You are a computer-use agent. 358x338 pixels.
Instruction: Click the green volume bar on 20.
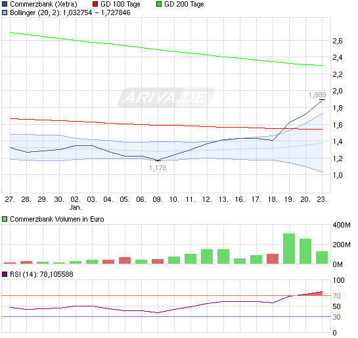click(x=305, y=251)
